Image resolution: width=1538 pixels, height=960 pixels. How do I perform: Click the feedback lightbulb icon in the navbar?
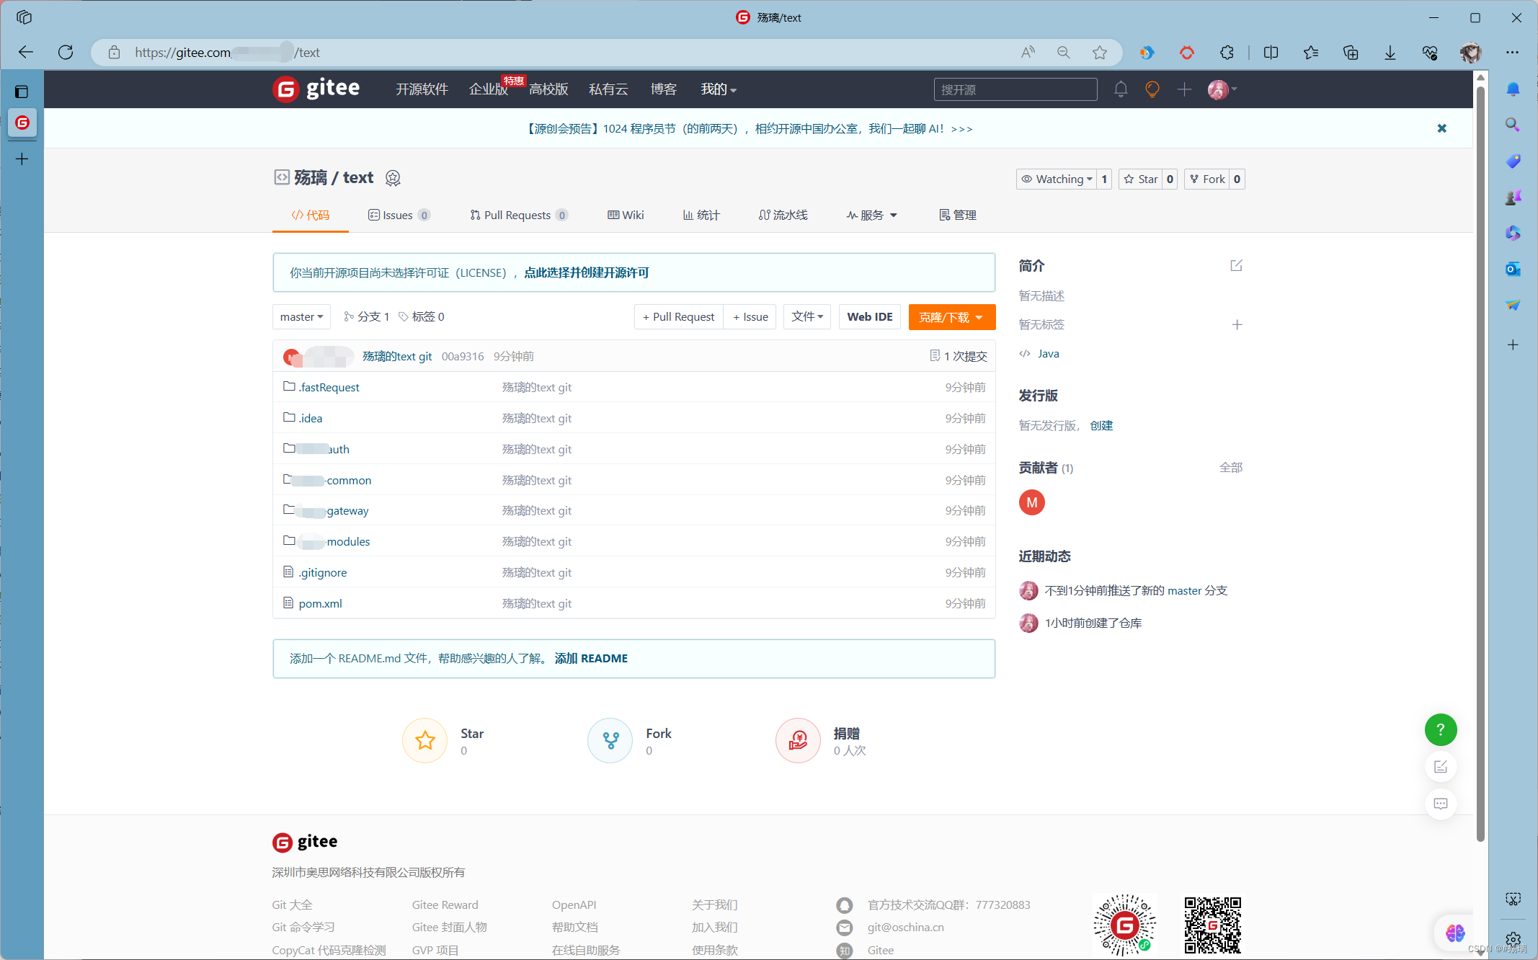pyautogui.click(x=1152, y=89)
